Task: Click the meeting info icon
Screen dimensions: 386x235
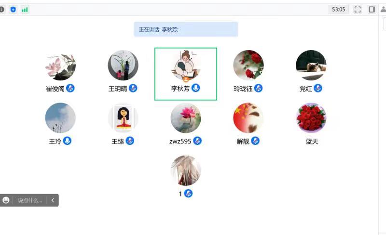Action: tap(2, 10)
